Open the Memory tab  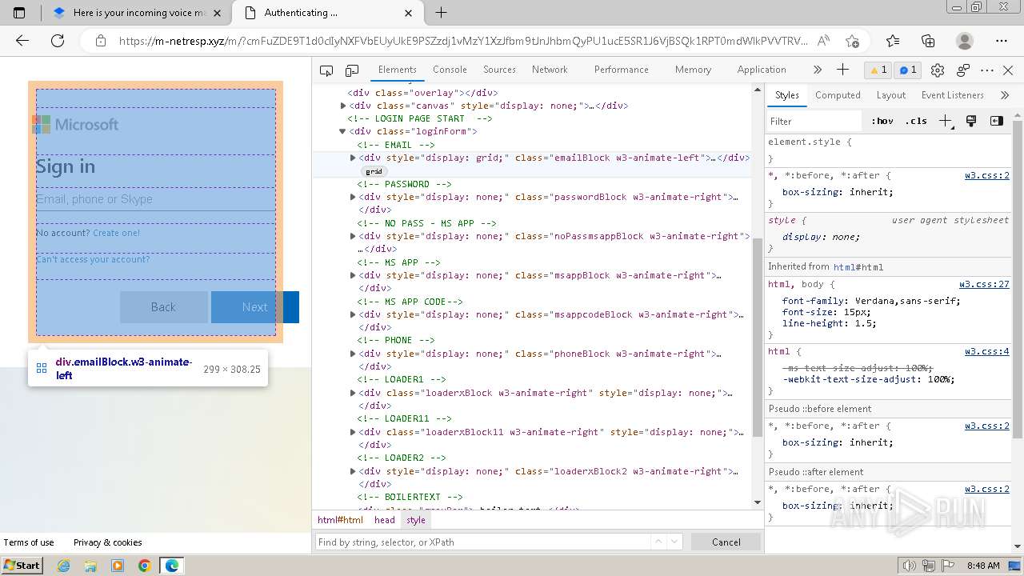[x=693, y=70]
